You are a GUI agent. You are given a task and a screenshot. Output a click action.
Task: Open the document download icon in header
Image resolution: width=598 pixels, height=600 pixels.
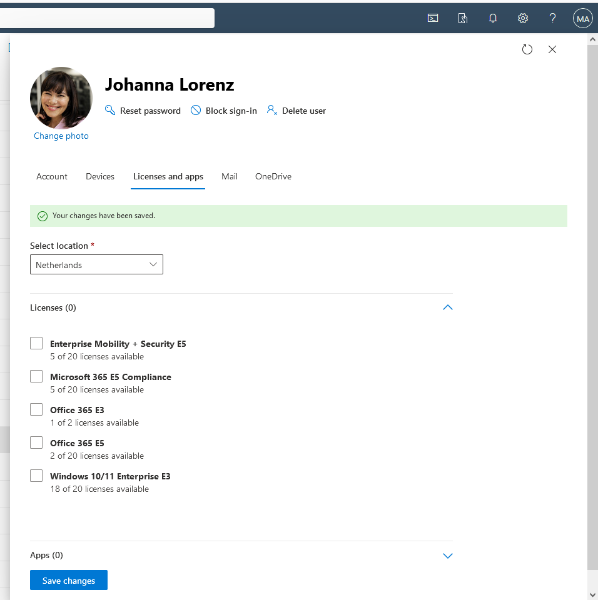pyautogui.click(x=463, y=18)
